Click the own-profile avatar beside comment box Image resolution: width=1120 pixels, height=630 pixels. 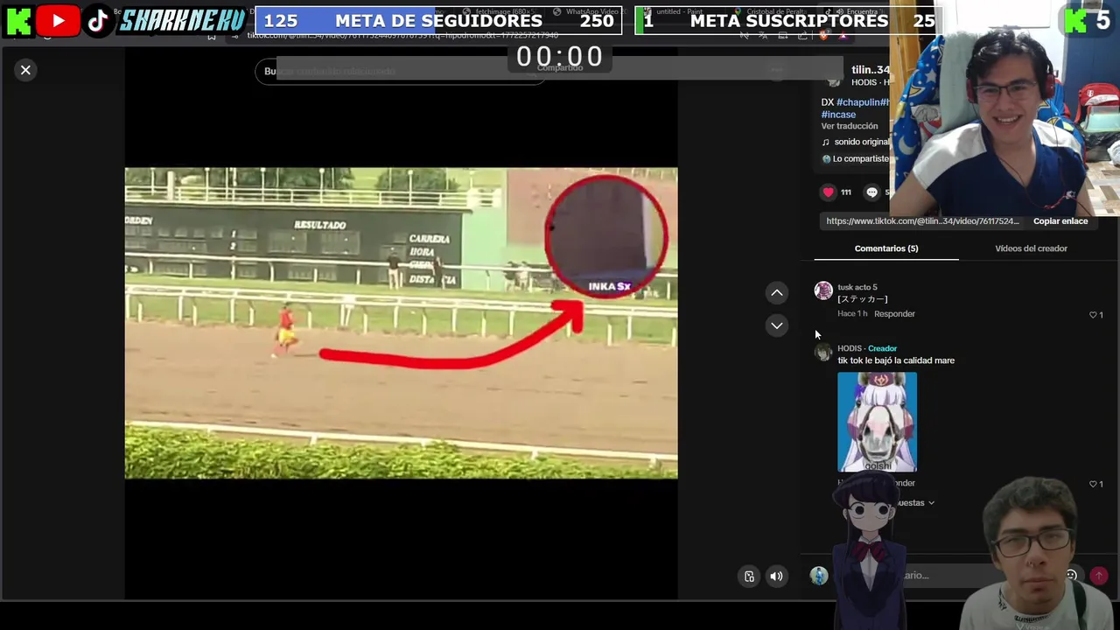pos(819,576)
